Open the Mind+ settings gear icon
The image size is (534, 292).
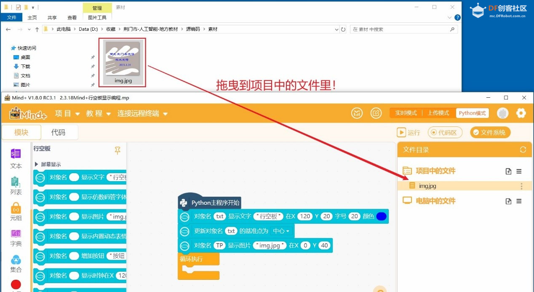521,113
